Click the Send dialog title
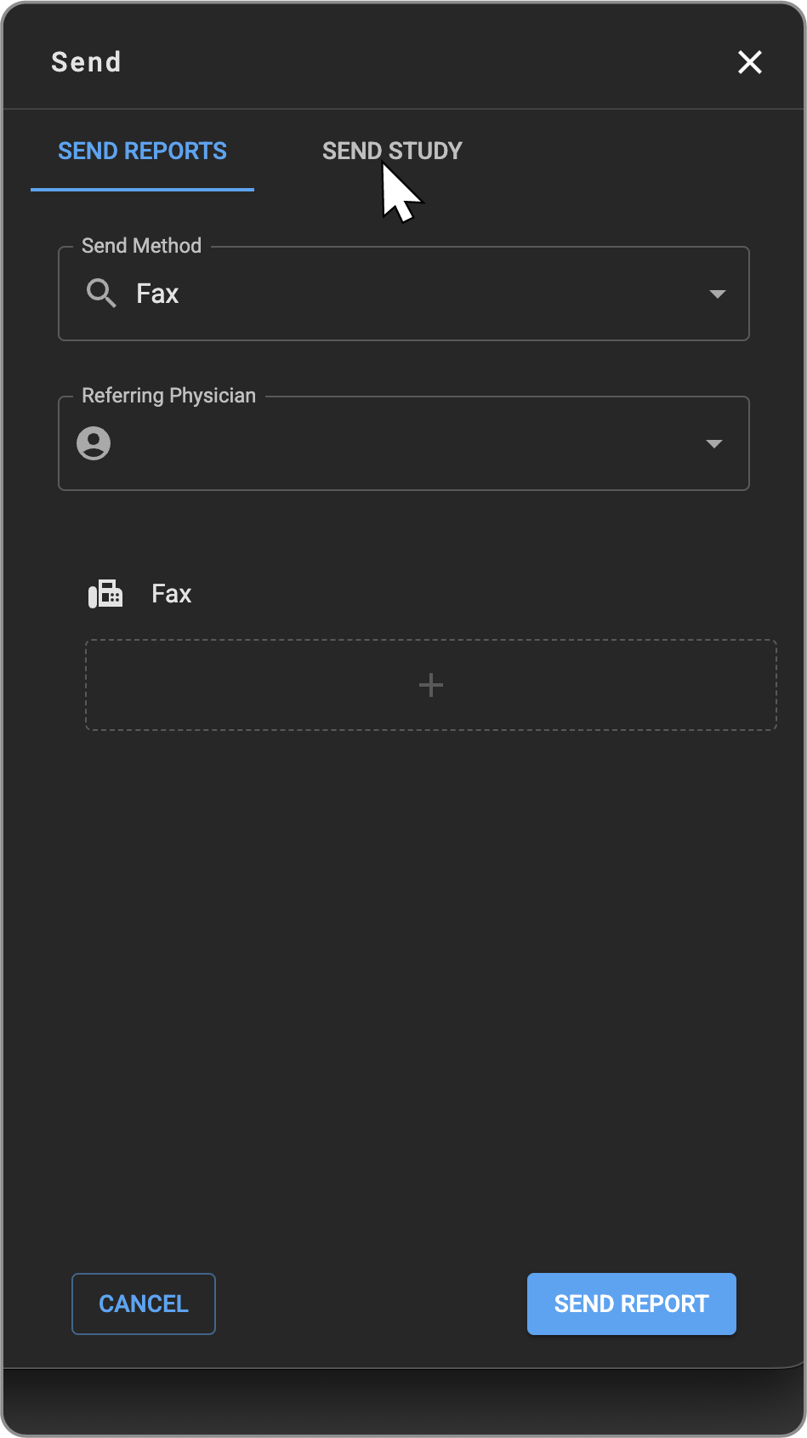 [86, 62]
